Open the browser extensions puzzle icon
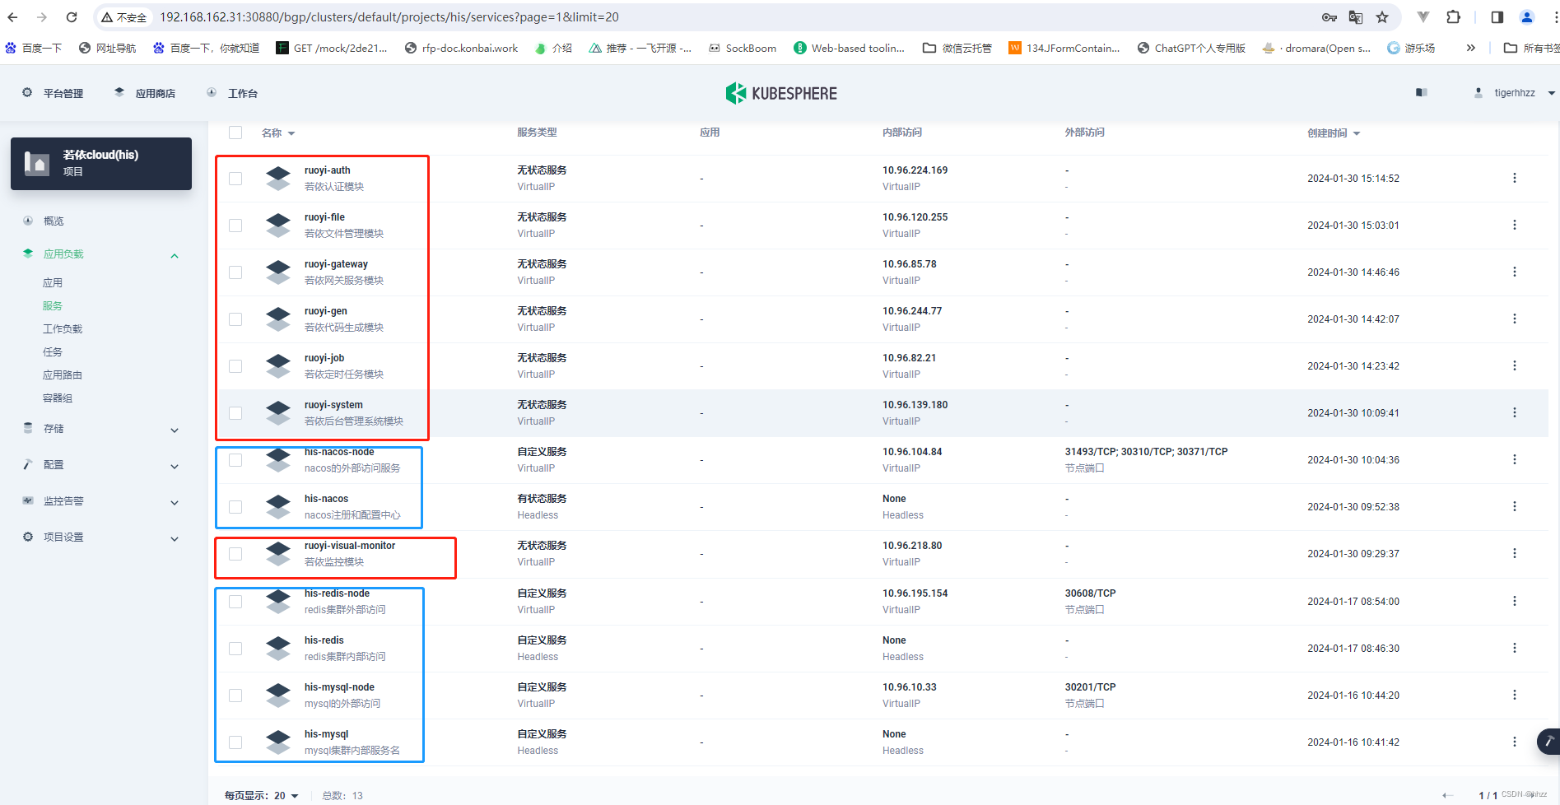The image size is (1560, 805). (1454, 17)
